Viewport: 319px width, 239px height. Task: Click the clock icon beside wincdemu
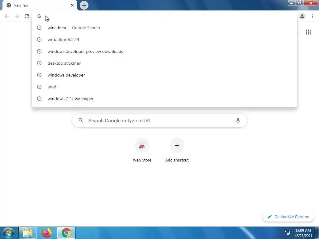(39, 28)
